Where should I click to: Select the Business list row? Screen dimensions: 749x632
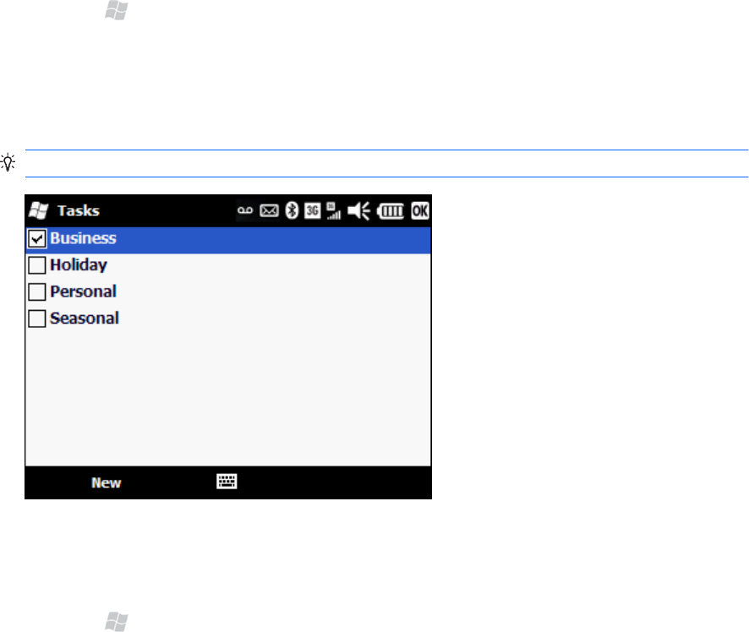tap(228, 240)
